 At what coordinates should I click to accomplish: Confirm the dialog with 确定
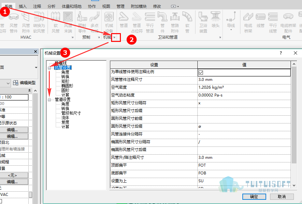pyautogui.click(x=254, y=197)
